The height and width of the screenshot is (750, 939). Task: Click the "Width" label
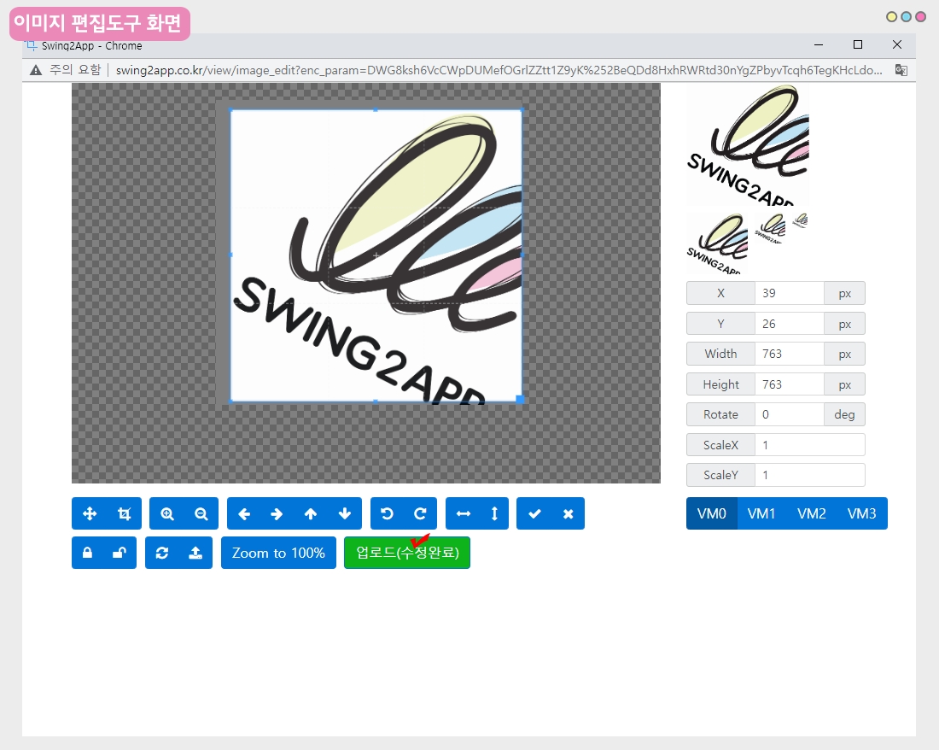tap(720, 354)
